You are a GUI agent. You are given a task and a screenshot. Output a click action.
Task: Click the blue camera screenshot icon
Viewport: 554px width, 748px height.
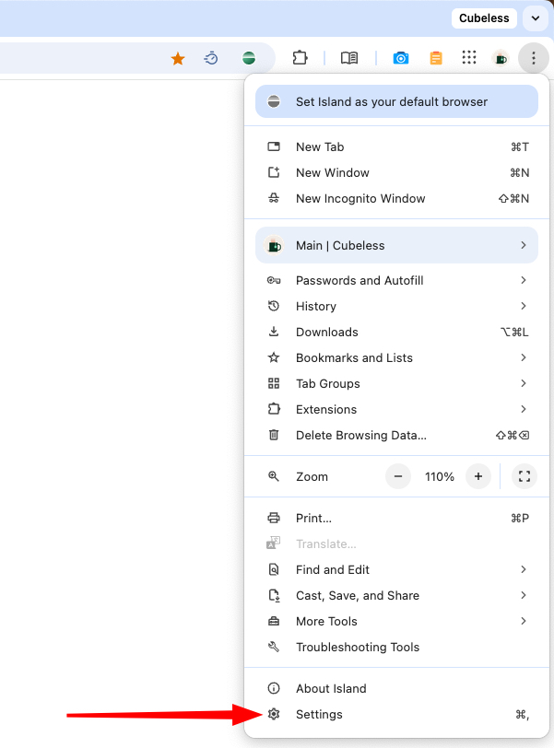[401, 58]
